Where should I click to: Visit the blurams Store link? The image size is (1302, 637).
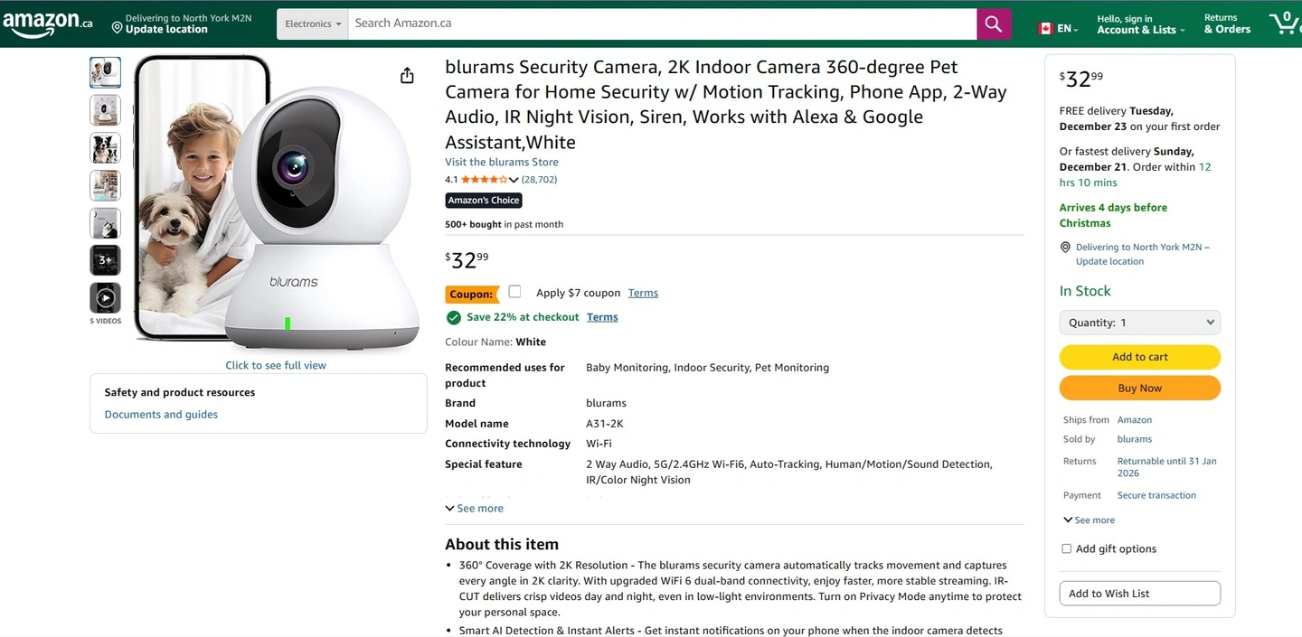[502, 163]
